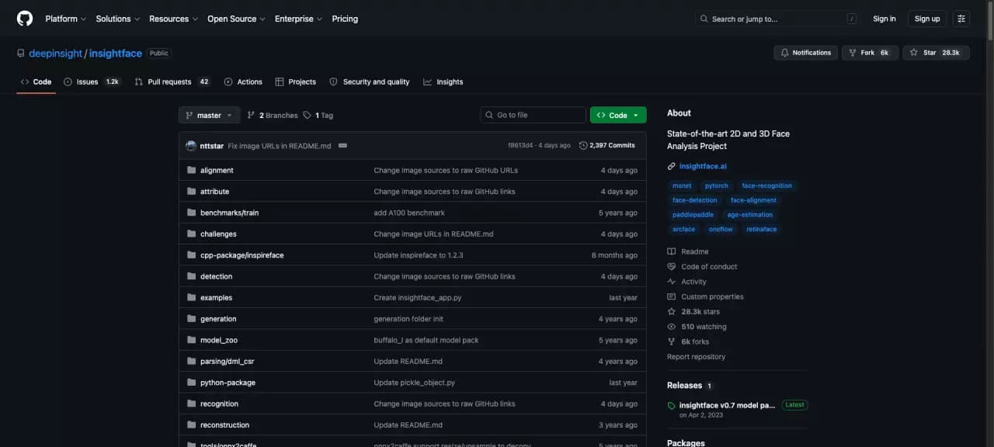Click the Search or jump to field
The width and height of the screenshot is (994, 447).
(x=779, y=19)
